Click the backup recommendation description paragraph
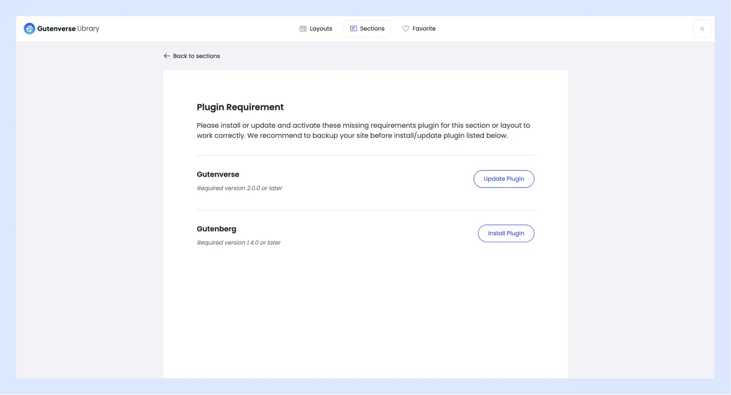This screenshot has height=395, width=731. [x=363, y=130]
